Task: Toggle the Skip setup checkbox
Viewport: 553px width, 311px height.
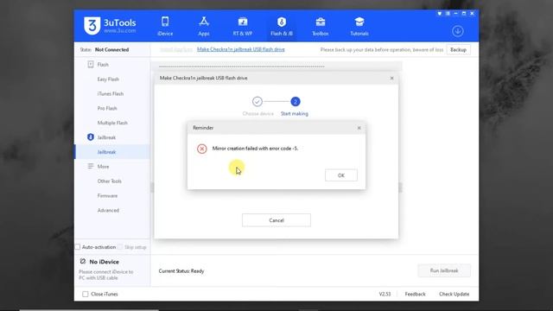Action: click(120, 247)
